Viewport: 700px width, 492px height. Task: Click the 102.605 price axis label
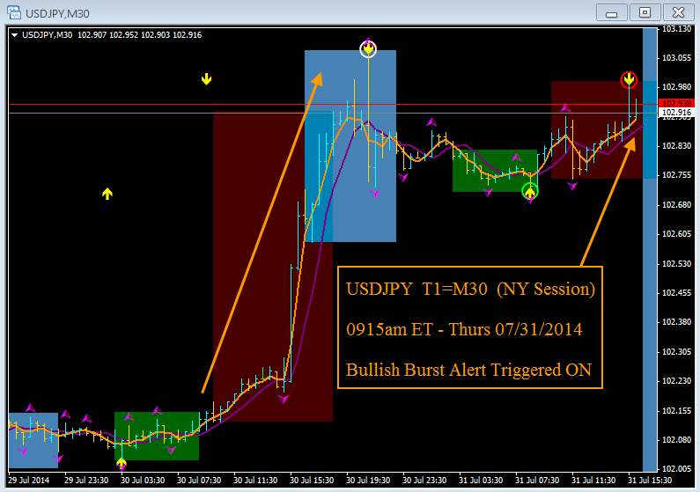[676, 234]
